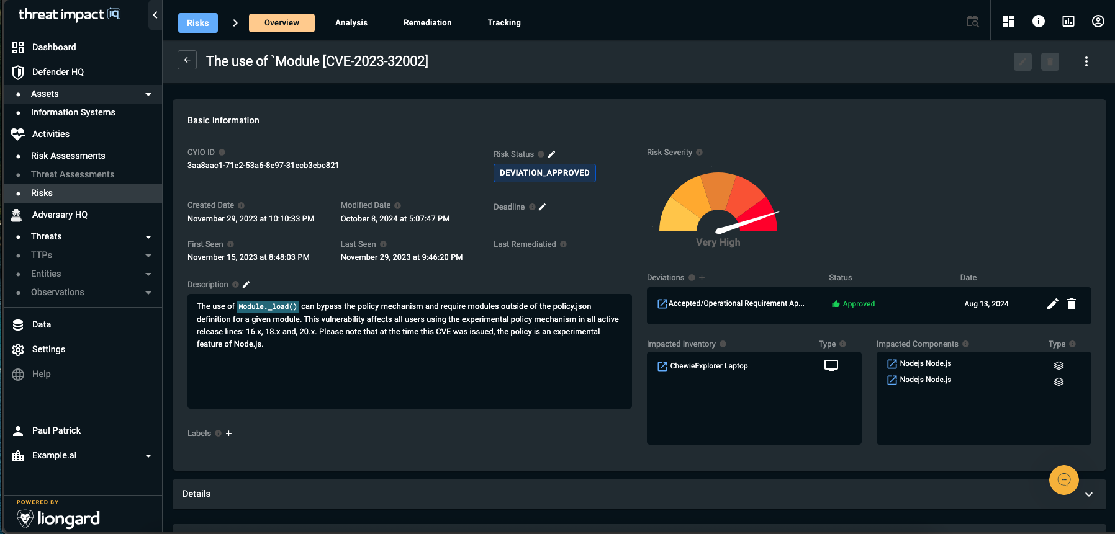Click the liongard logo

pyautogui.click(x=58, y=518)
